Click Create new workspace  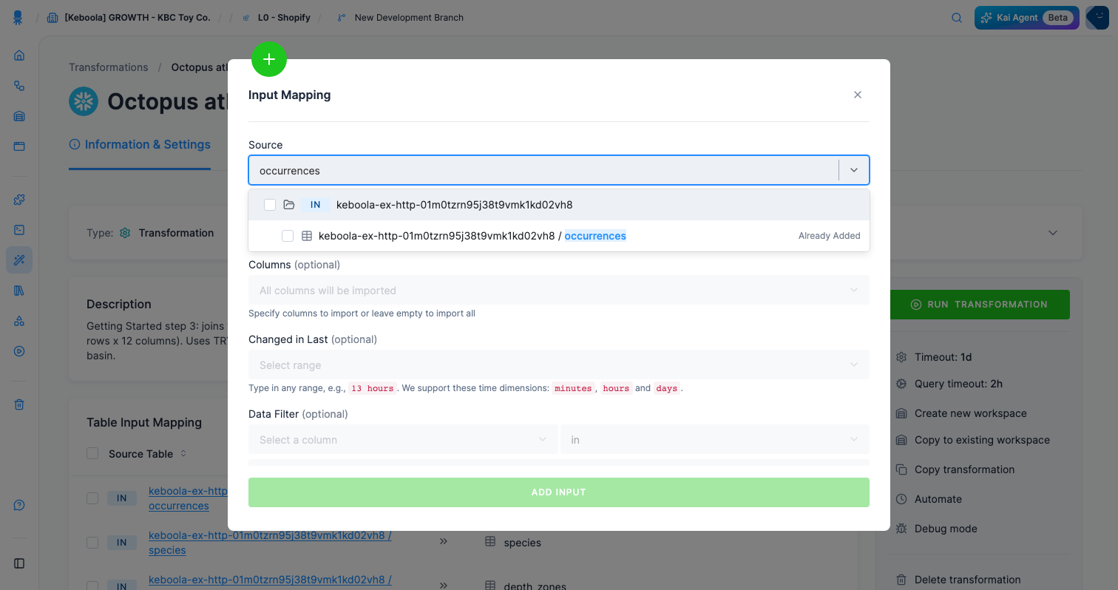tap(961, 413)
